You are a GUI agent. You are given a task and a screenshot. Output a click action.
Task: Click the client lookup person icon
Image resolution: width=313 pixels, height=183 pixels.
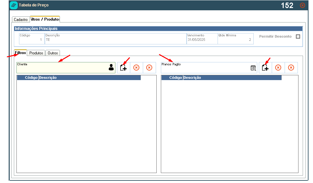coord(111,68)
